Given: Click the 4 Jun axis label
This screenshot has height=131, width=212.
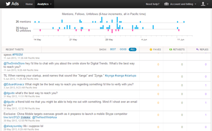Looking at the screenshot, I should click(144, 40).
